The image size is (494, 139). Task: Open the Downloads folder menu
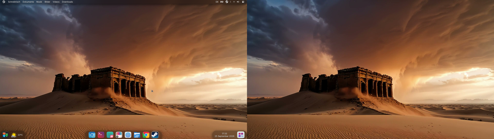point(67,2)
